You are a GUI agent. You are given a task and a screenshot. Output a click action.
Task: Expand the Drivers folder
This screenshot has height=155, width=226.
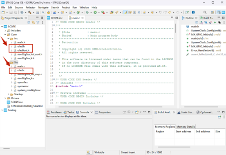(5, 98)
